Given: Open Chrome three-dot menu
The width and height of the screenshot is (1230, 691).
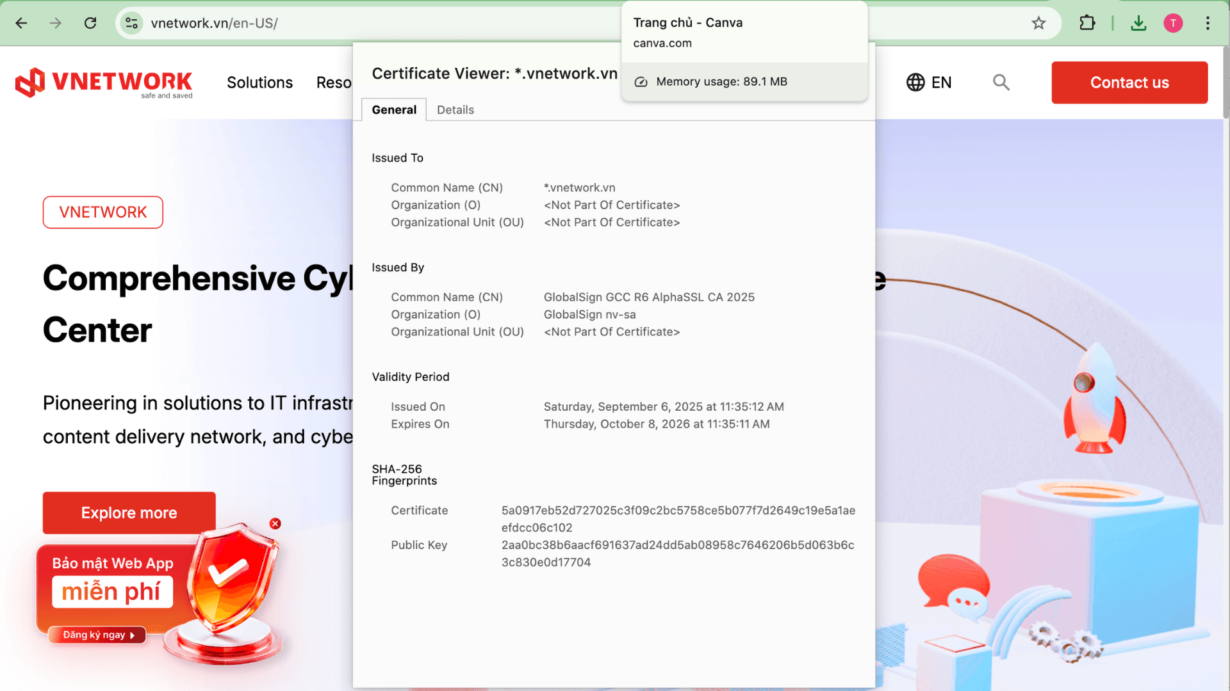Looking at the screenshot, I should click(x=1208, y=23).
